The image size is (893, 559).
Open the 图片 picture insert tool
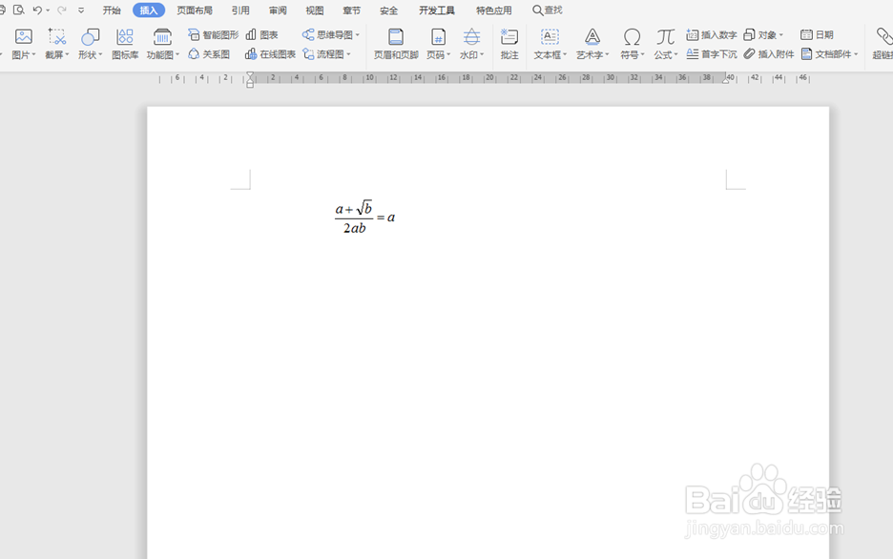(23, 44)
